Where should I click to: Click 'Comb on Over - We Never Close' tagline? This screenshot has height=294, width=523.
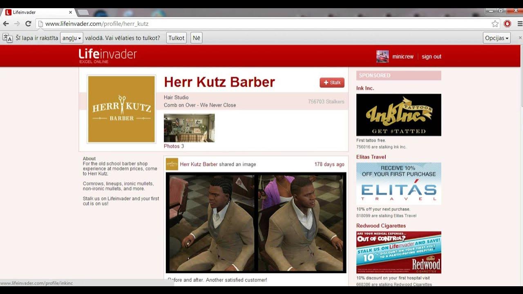click(200, 105)
